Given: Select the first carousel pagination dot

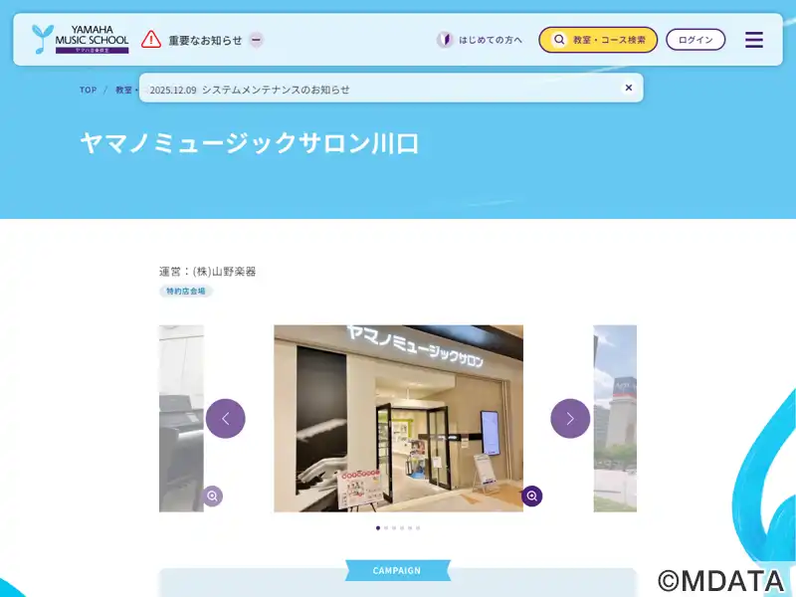Looking at the screenshot, I should pos(378,528).
